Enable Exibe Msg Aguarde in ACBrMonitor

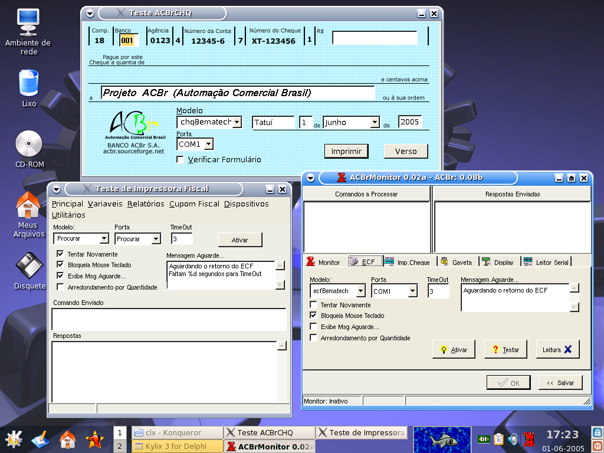click(x=313, y=326)
